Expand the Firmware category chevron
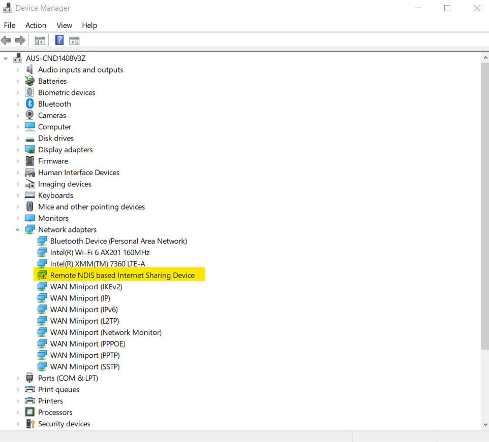The width and height of the screenshot is (489, 442). coord(18,161)
